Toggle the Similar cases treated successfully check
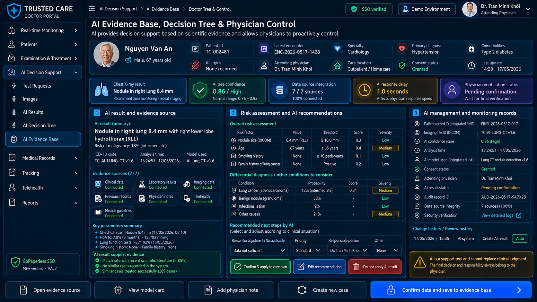Screen dimensions: 537x302 click(97, 271)
